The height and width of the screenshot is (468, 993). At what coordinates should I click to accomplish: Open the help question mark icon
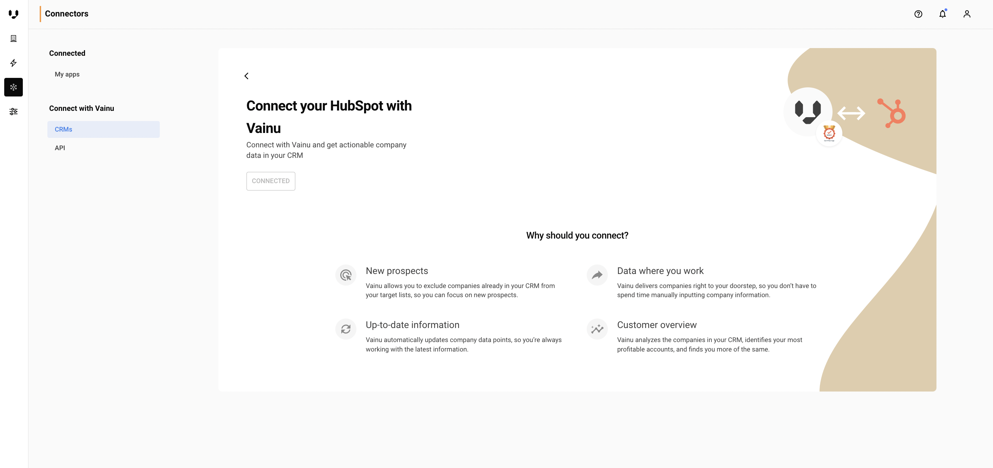[x=918, y=14]
